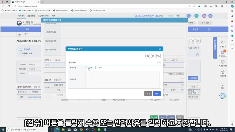Collapse the 응답정보 section
This screenshot has height=132, width=235.
coord(159,62)
